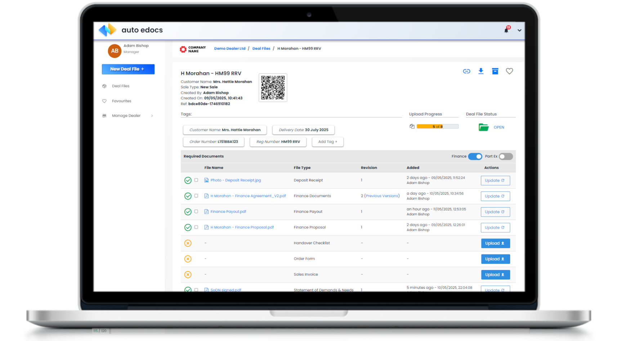617x341 pixels.
Task: Open Deal Files in sidebar
Action: tap(121, 86)
